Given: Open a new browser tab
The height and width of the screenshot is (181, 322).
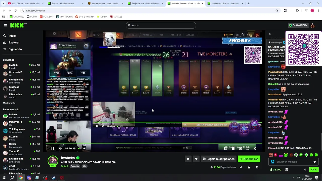Looking at the screenshot, I should coord(249,4).
